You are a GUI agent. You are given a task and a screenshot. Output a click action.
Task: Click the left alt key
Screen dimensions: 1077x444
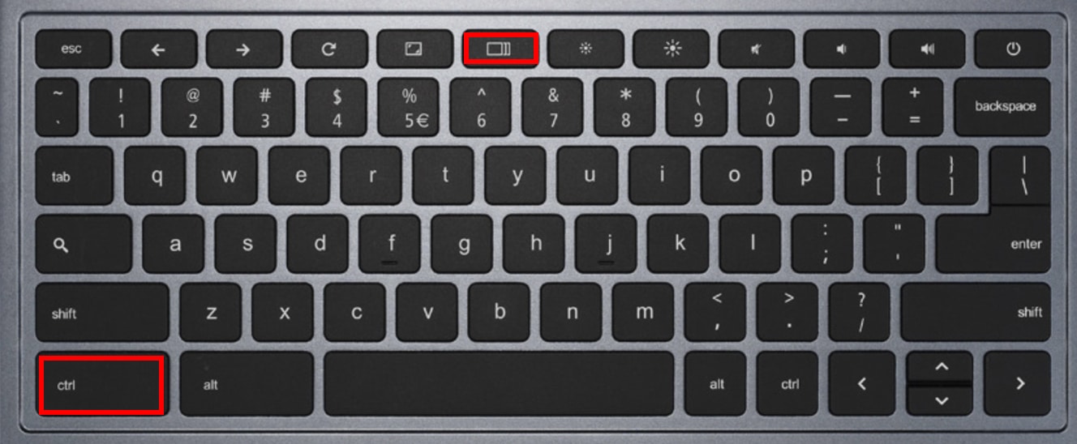[x=247, y=383]
